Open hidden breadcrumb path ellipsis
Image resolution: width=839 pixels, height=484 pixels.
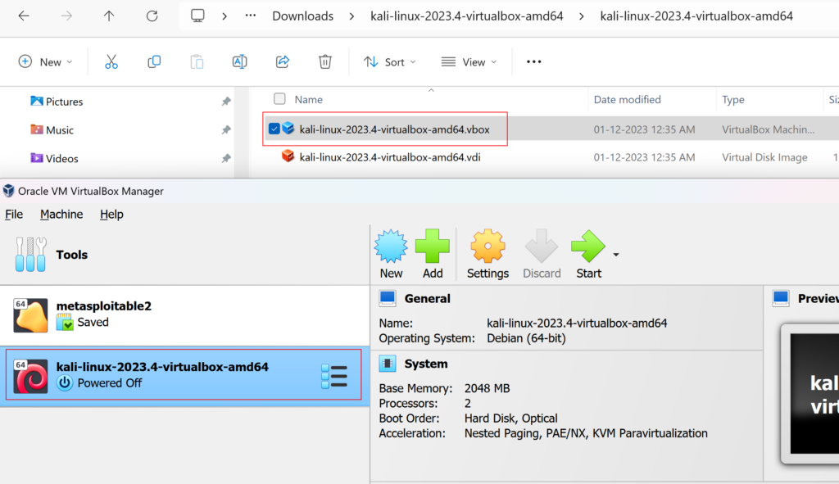coord(251,16)
